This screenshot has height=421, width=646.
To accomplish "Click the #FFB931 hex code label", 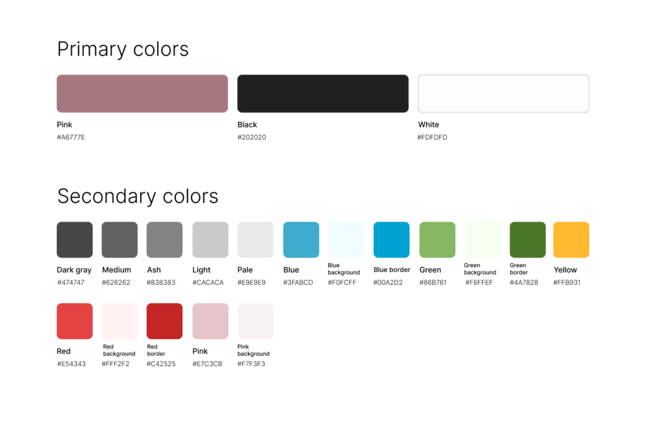I will pos(567,283).
